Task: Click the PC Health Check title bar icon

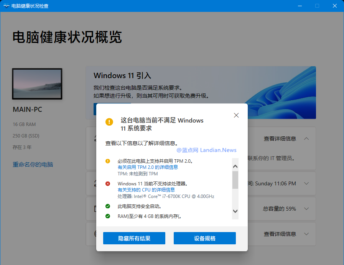Action: pos(7,6)
